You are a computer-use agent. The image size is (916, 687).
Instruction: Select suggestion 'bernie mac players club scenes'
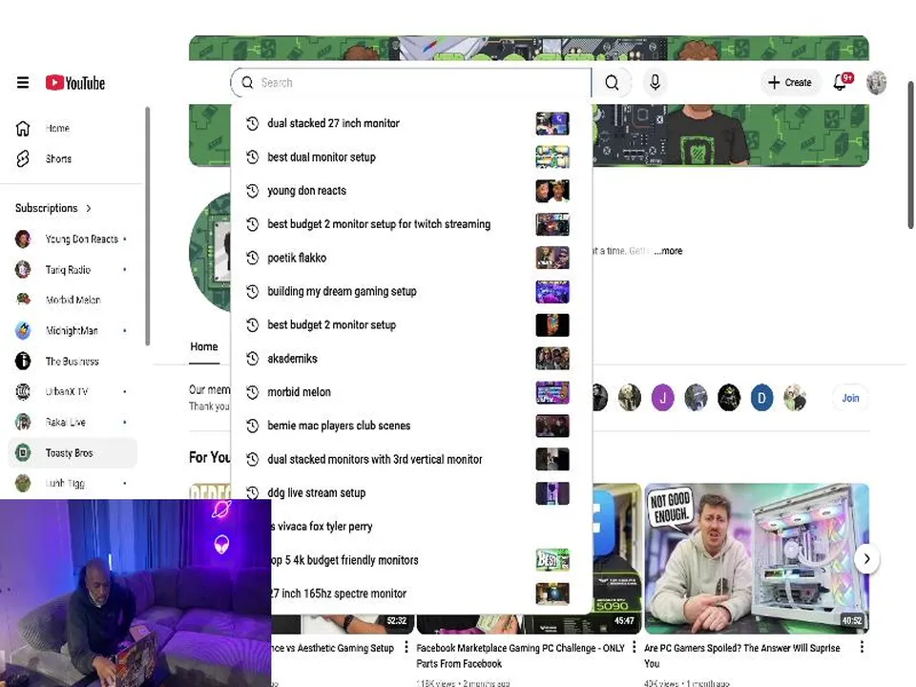click(411, 426)
